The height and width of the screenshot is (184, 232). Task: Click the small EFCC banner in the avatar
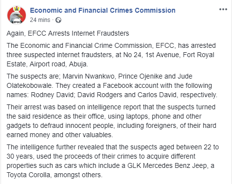[17, 22]
